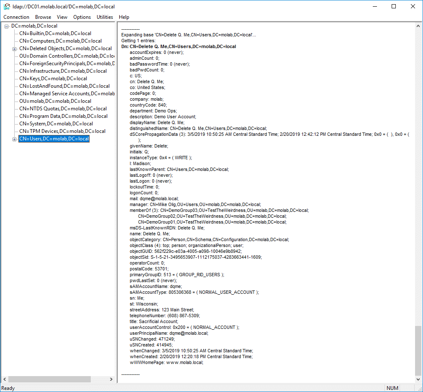Screen dimensions: 423x392
Task: Select CN=Managed Service Accounts tree item
Action: [67, 94]
